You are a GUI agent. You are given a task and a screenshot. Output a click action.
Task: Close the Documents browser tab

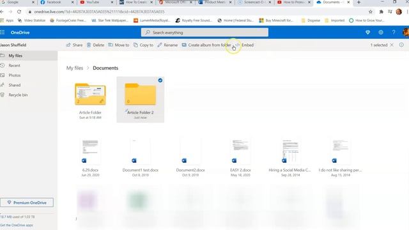coord(348,2)
